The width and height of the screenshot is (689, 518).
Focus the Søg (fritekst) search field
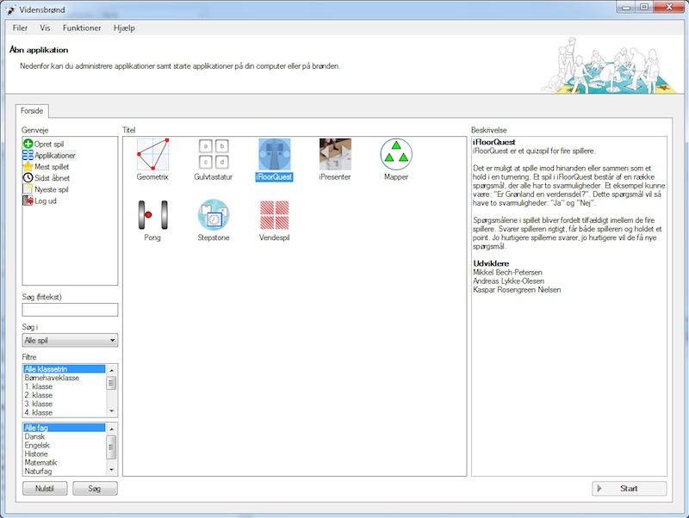tap(70, 310)
